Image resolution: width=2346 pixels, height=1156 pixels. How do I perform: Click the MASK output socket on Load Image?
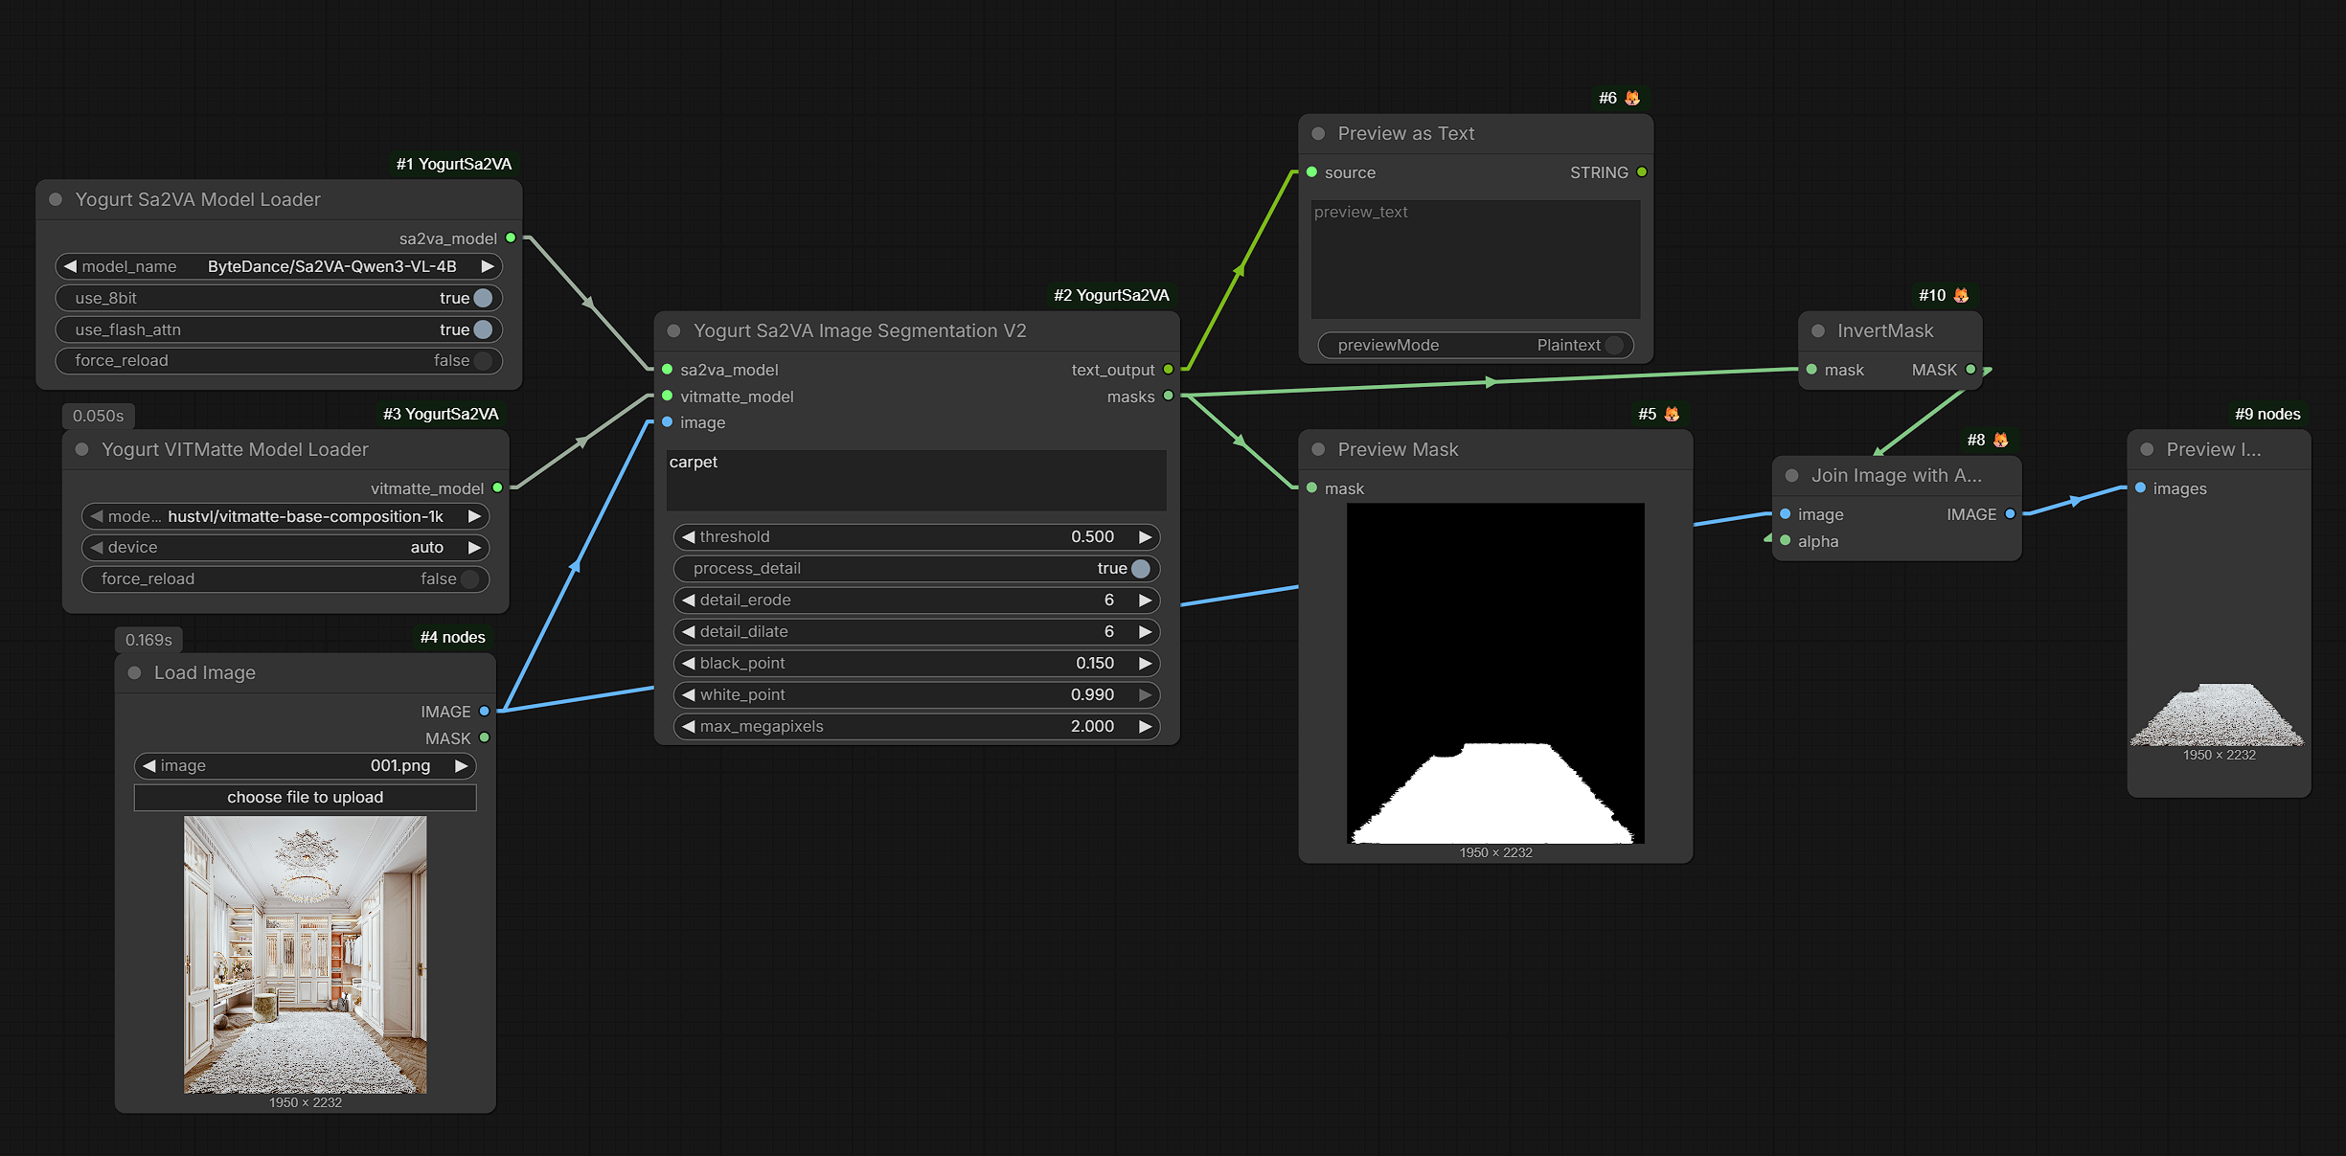(485, 737)
